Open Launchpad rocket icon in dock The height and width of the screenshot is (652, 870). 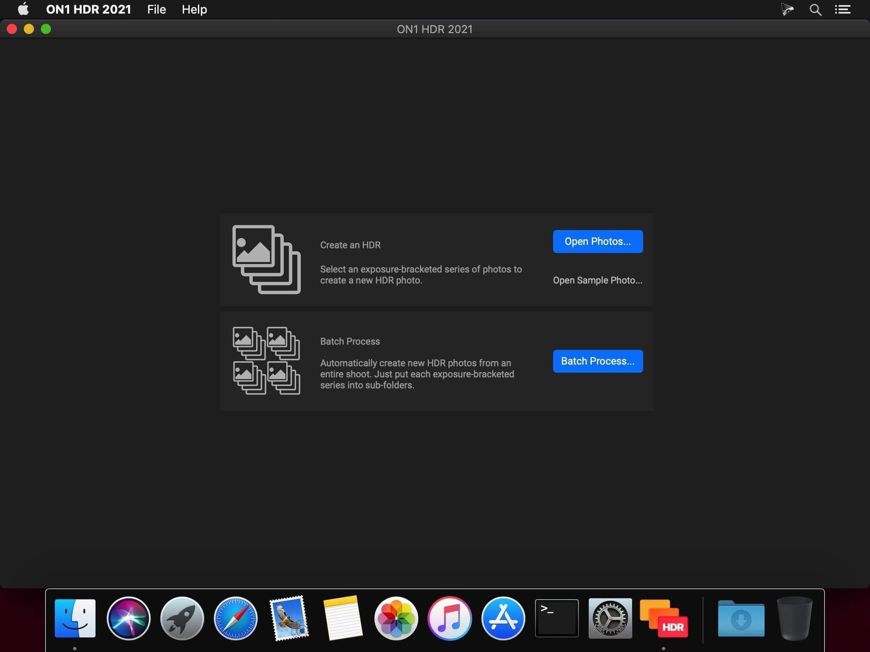pyautogui.click(x=182, y=618)
